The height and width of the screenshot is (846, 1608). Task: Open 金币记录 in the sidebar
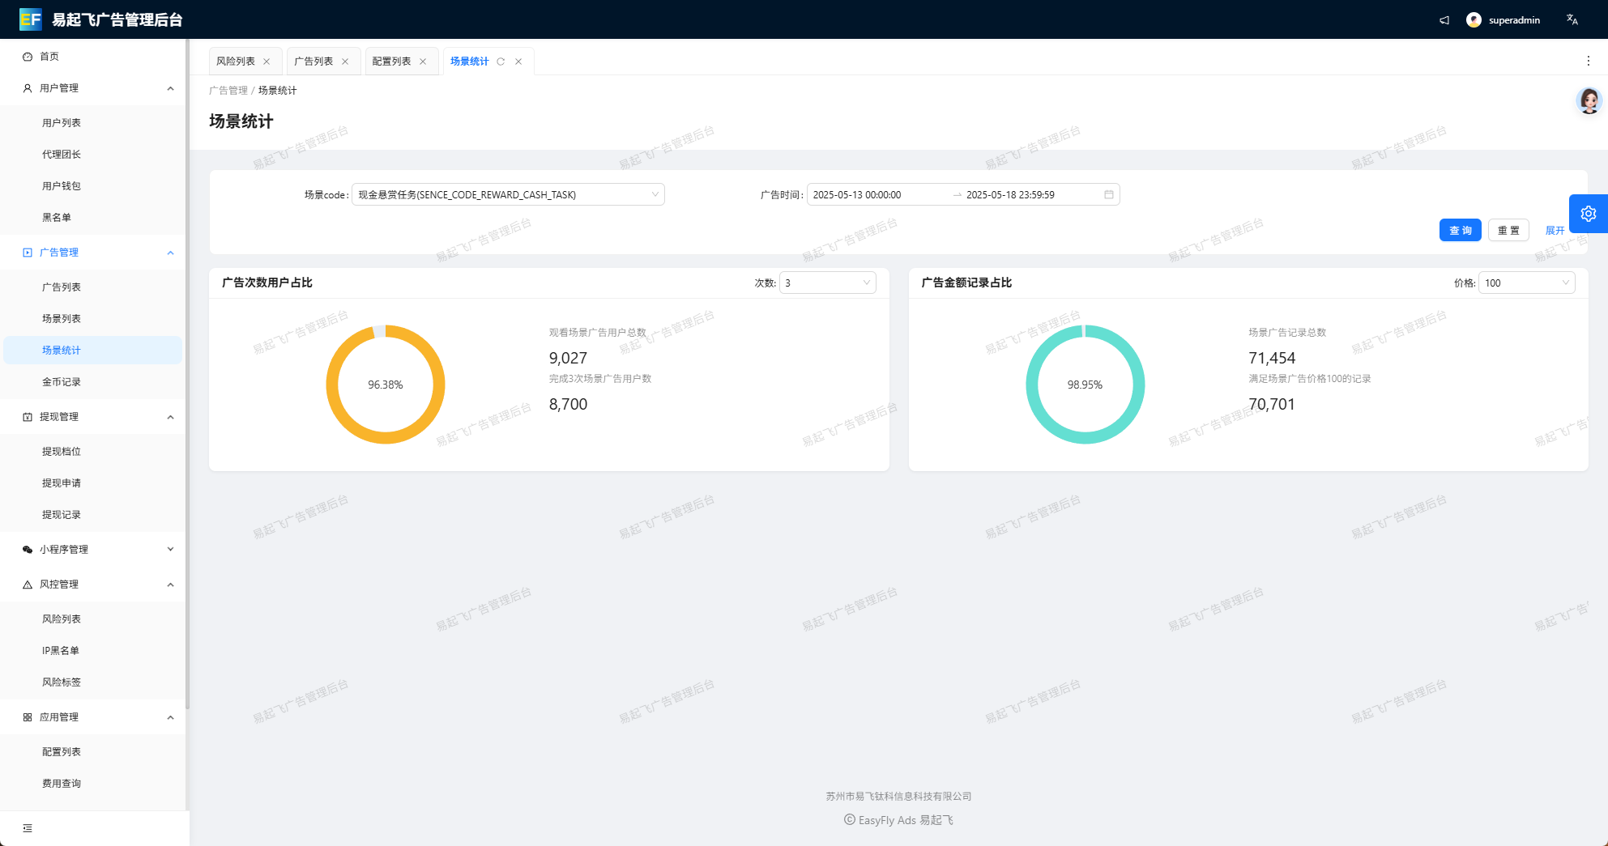pyautogui.click(x=62, y=382)
